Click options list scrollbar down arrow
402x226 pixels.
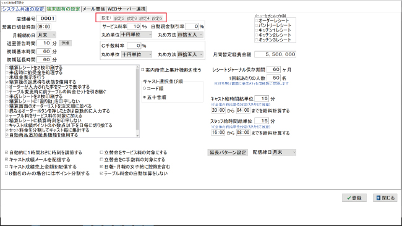tap(138, 135)
